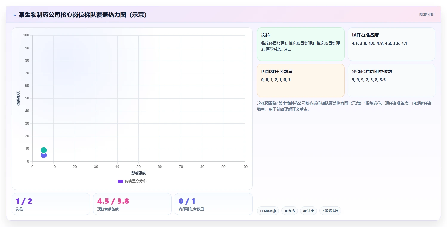Click the lightning icon beside the title
The width and height of the screenshot is (447, 227).
click(x=14, y=15)
